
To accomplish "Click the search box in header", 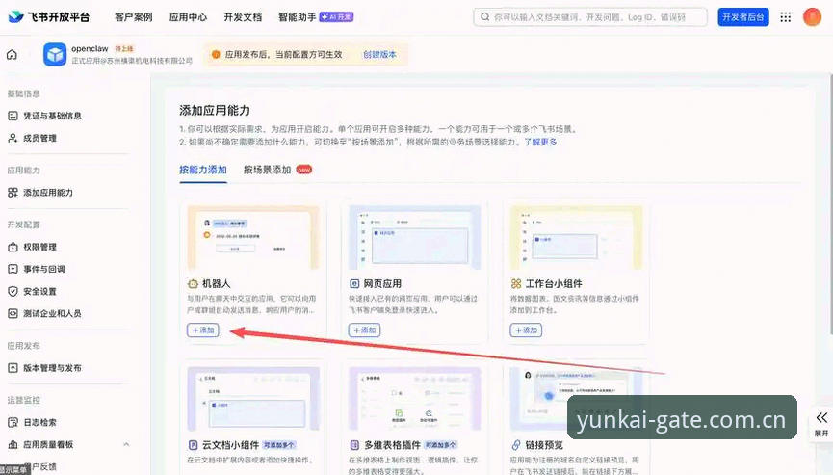I will [x=590, y=17].
